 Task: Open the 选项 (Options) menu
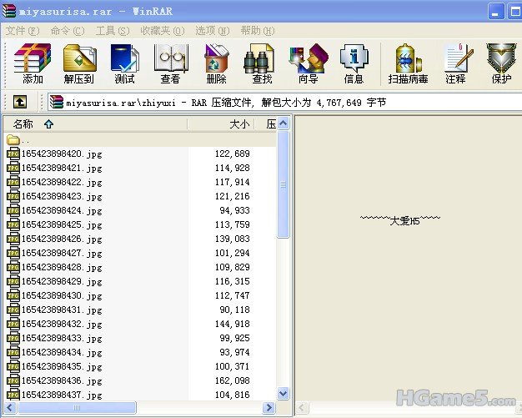click(211, 30)
